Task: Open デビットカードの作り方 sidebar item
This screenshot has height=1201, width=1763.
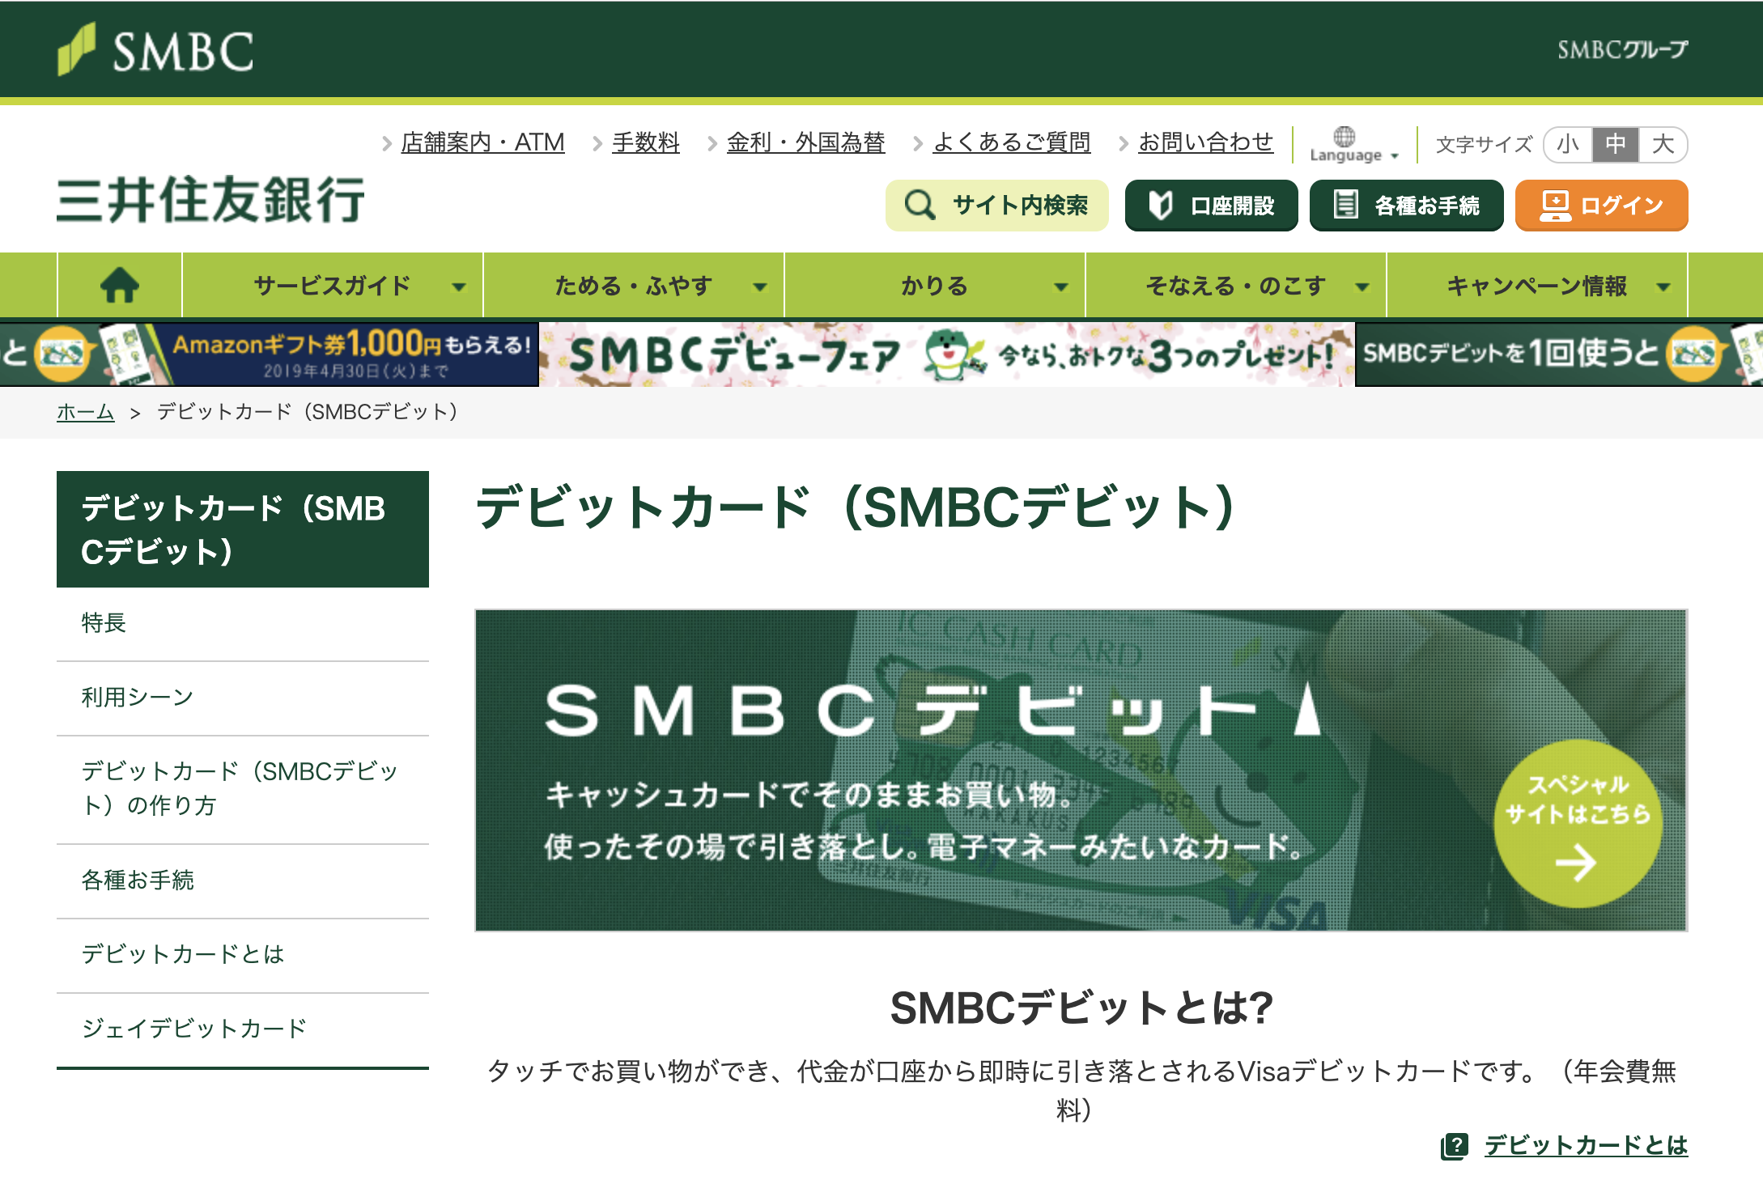Action: (243, 789)
